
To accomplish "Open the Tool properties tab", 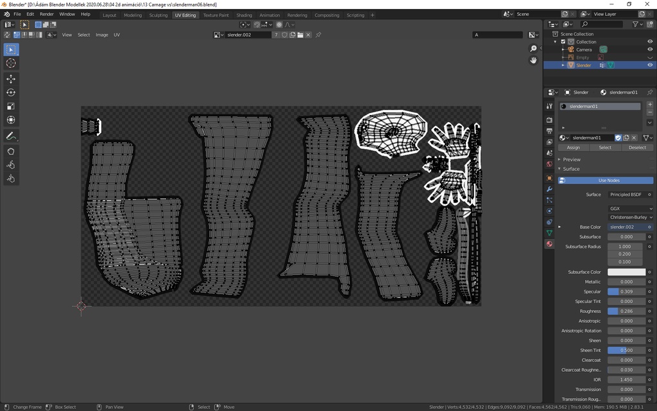I will click(549, 107).
